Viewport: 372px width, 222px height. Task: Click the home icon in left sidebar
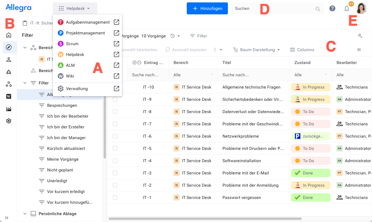pyautogui.click(x=9, y=35)
